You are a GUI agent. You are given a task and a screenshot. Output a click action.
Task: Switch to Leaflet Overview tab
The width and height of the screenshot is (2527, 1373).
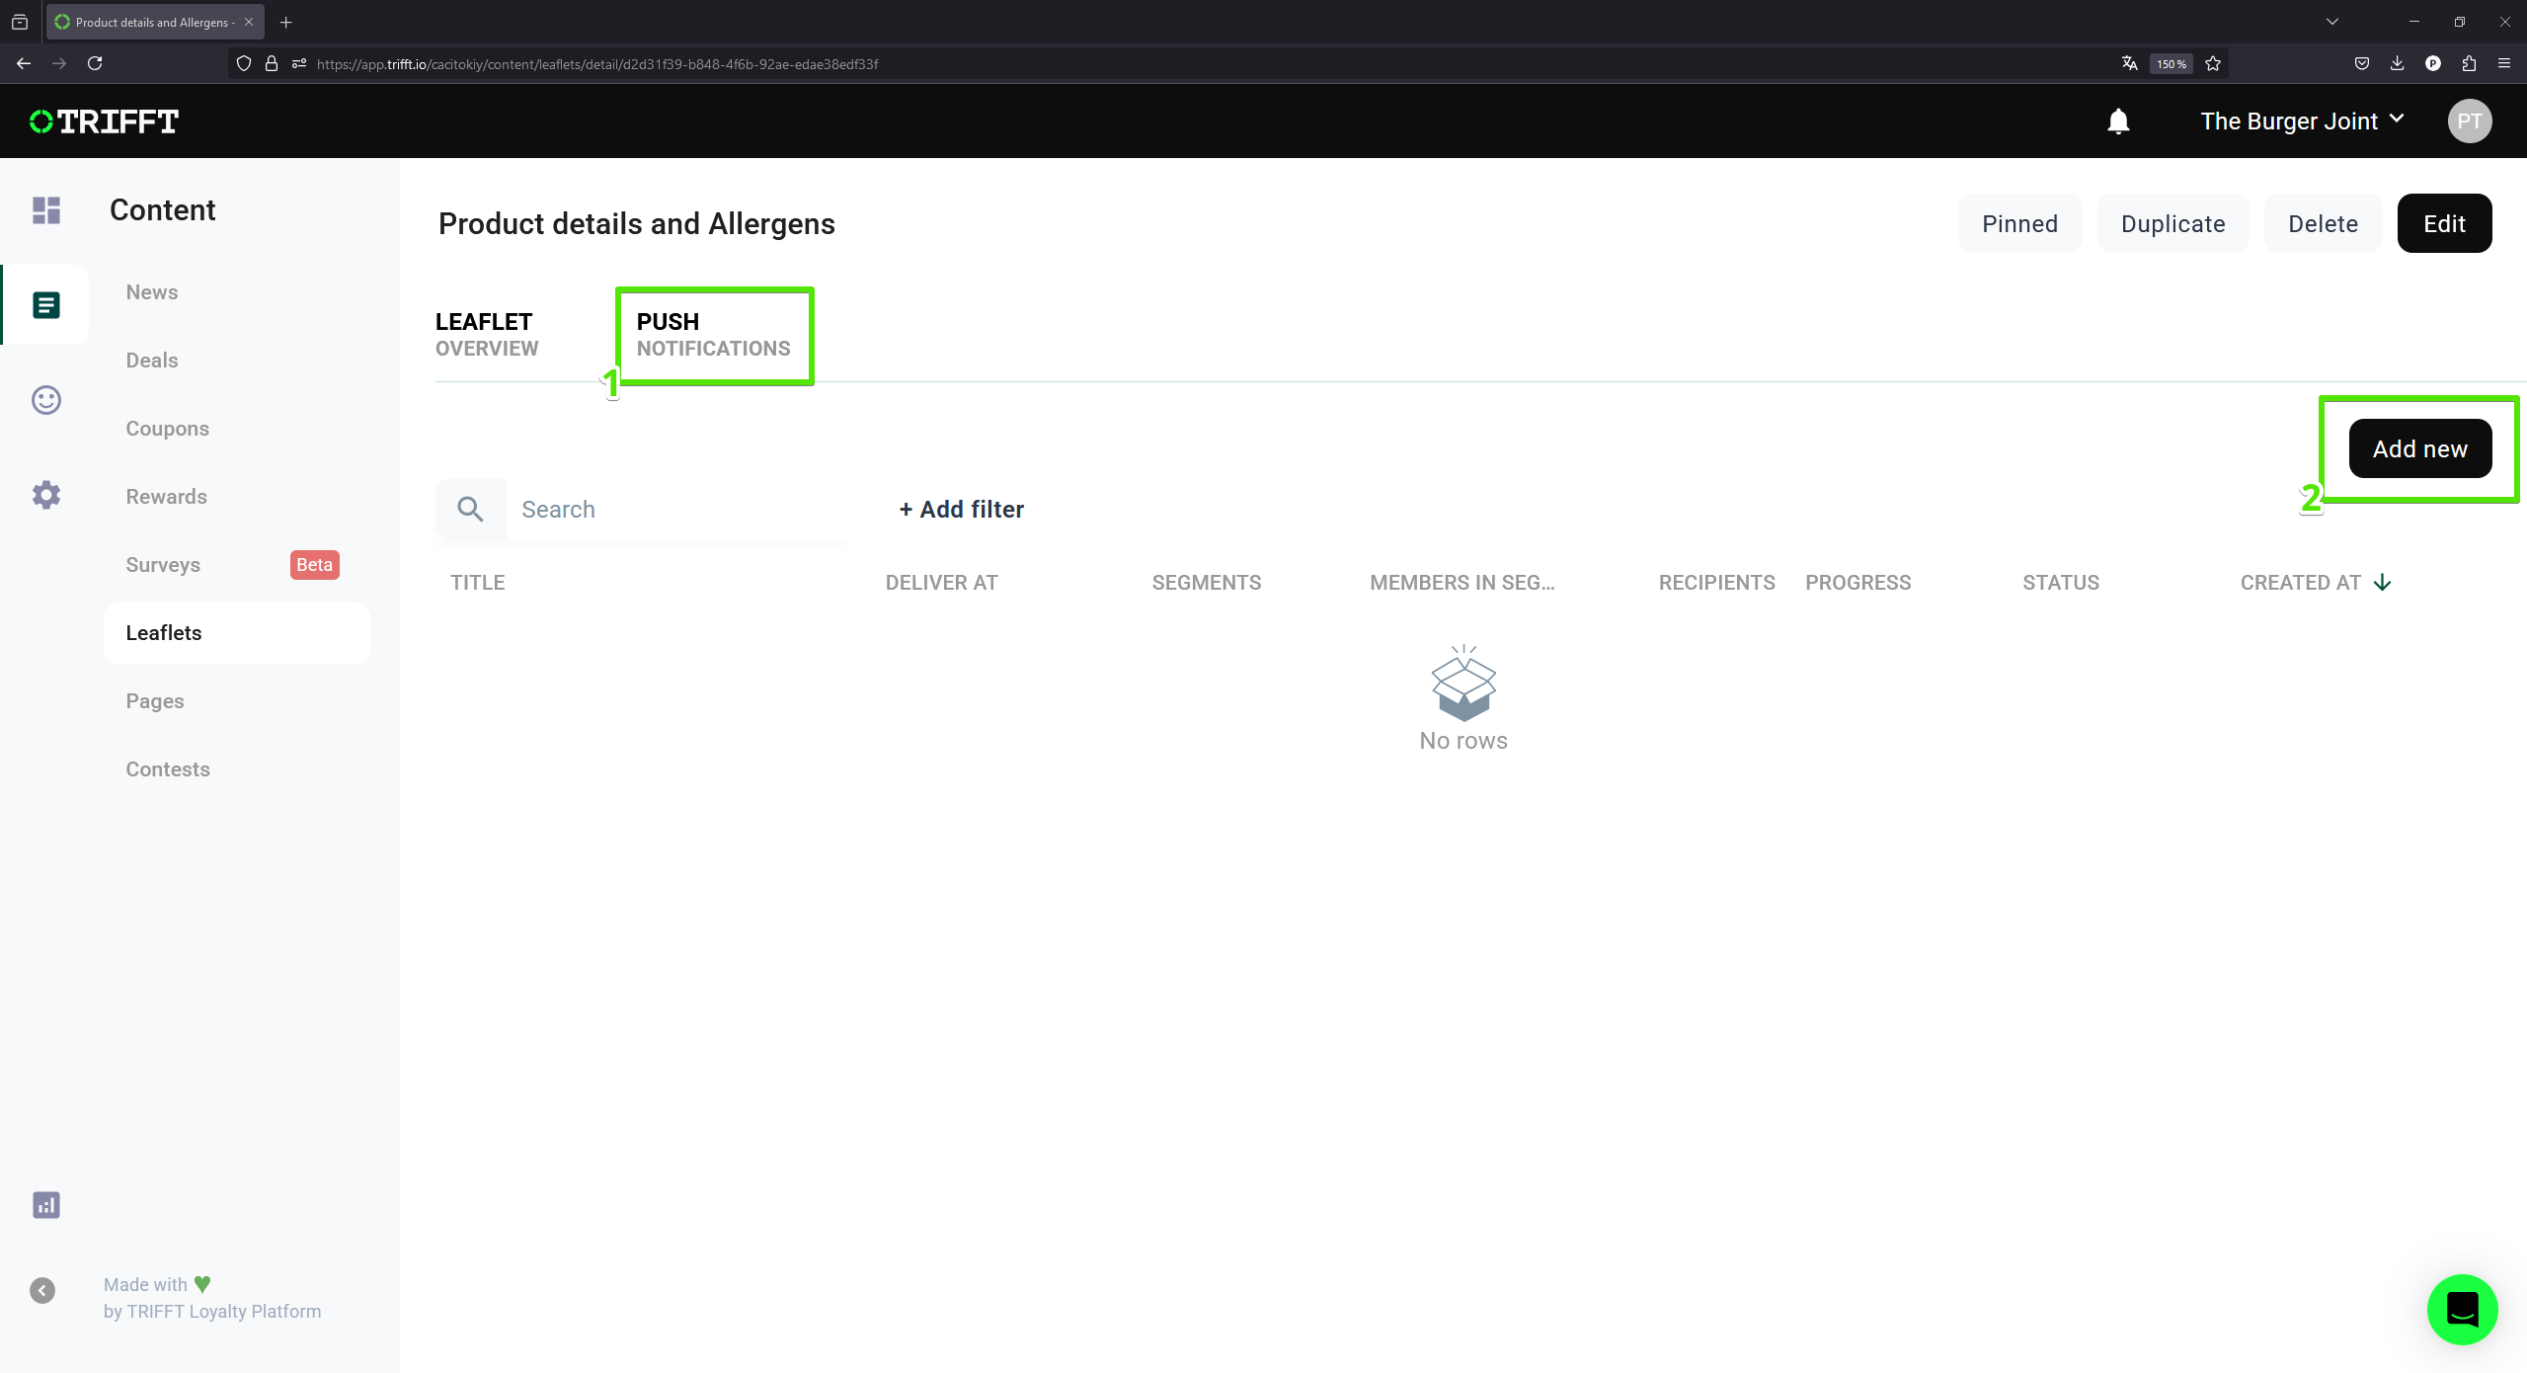(487, 335)
